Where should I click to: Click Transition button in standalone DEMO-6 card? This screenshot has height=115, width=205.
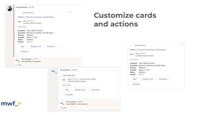pyautogui.click(x=137, y=84)
